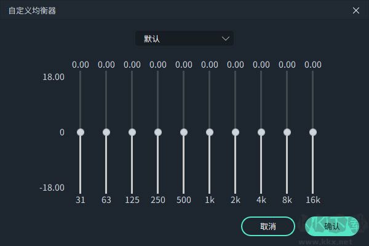Click the 0.00 value above the 16k band
The image size is (369, 246).
point(313,65)
